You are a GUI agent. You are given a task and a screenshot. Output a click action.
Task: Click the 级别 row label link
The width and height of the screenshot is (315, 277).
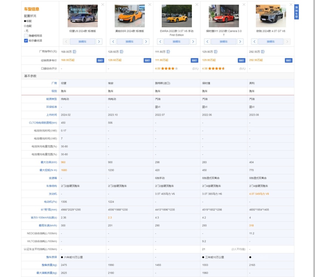(x=54, y=91)
